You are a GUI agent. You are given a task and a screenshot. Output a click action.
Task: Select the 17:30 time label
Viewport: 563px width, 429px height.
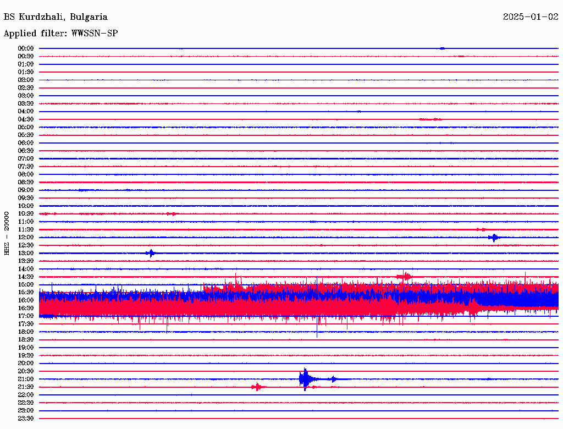coord(26,324)
